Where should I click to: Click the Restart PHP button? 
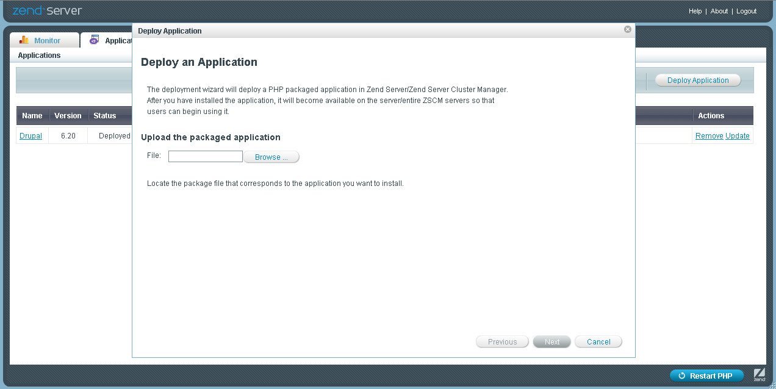click(x=706, y=376)
